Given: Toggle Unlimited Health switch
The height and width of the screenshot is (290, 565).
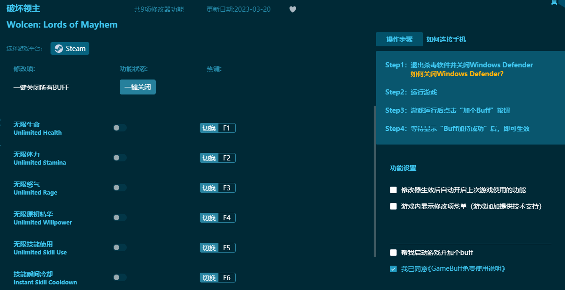Looking at the screenshot, I should (120, 128).
